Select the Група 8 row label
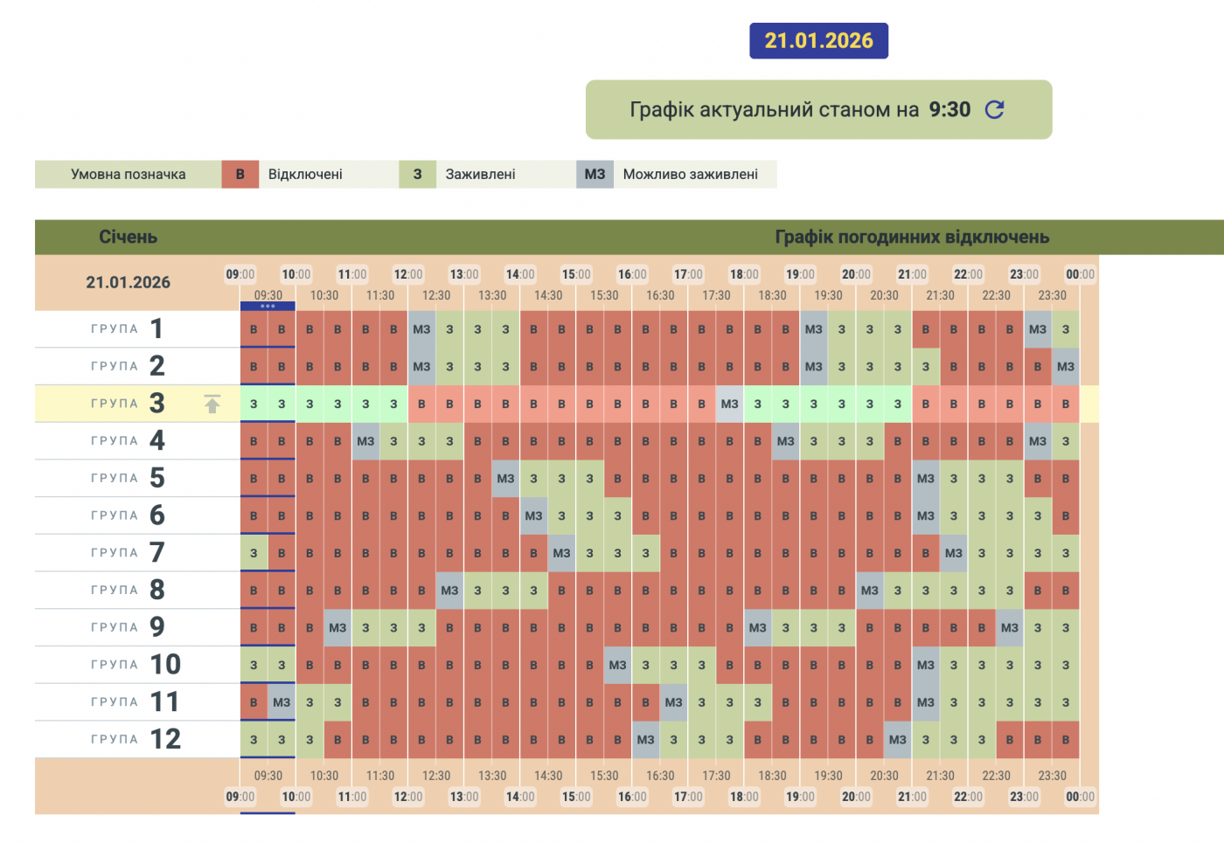1224x843 pixels. 129,590
